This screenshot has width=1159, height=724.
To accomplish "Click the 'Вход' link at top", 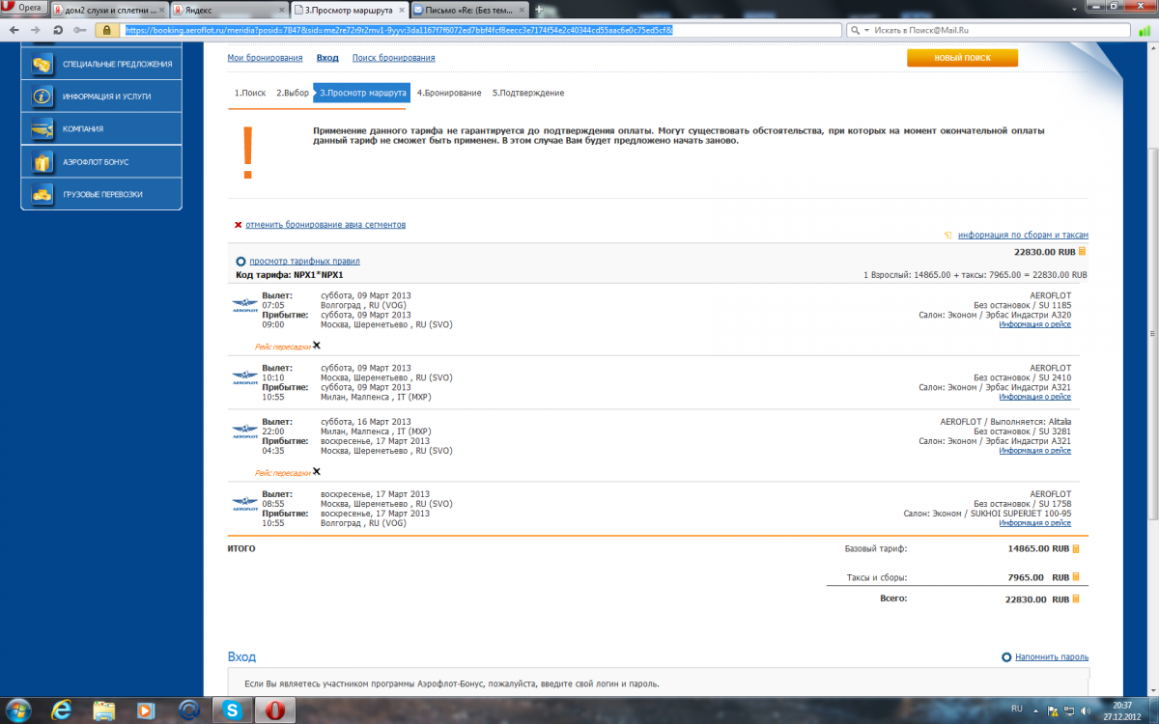I will coord(327,58).
